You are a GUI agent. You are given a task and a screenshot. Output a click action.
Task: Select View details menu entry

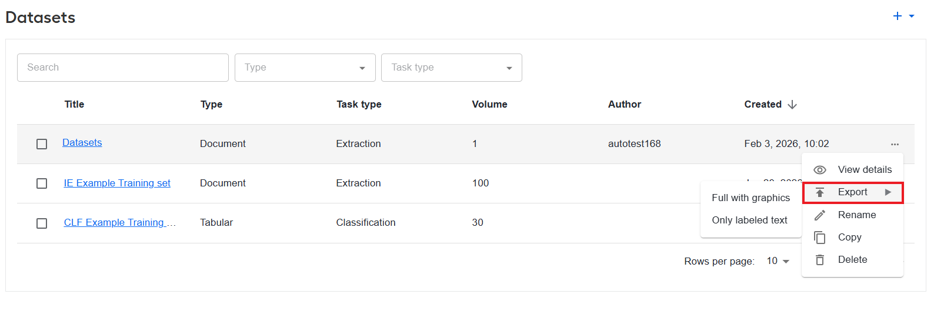pos(853,170)
